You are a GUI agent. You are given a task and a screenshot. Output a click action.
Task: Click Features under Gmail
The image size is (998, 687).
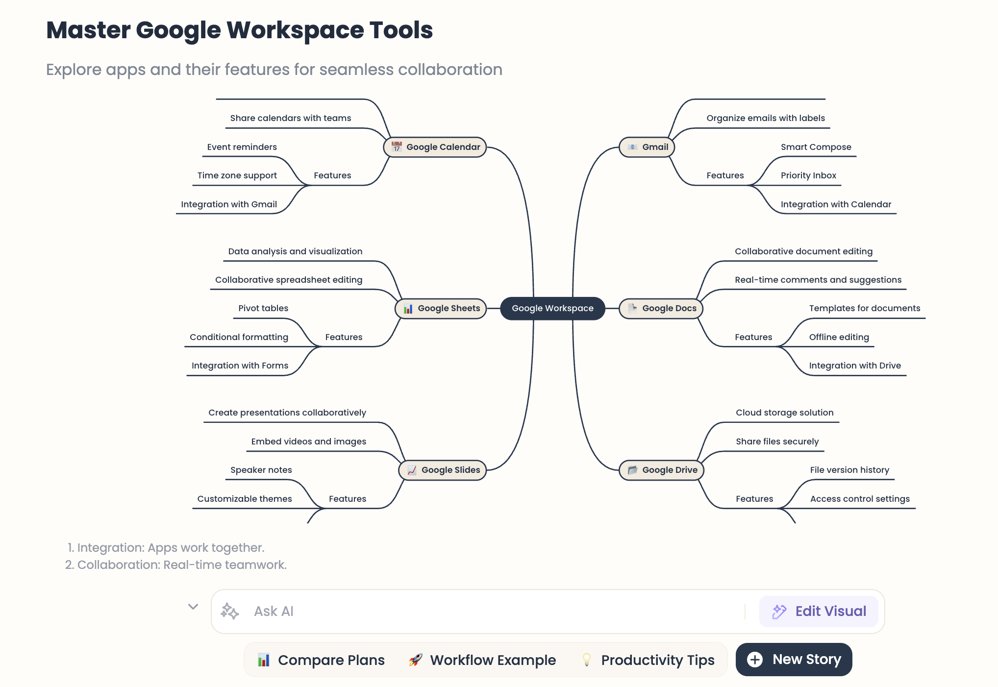coord(725,175)
